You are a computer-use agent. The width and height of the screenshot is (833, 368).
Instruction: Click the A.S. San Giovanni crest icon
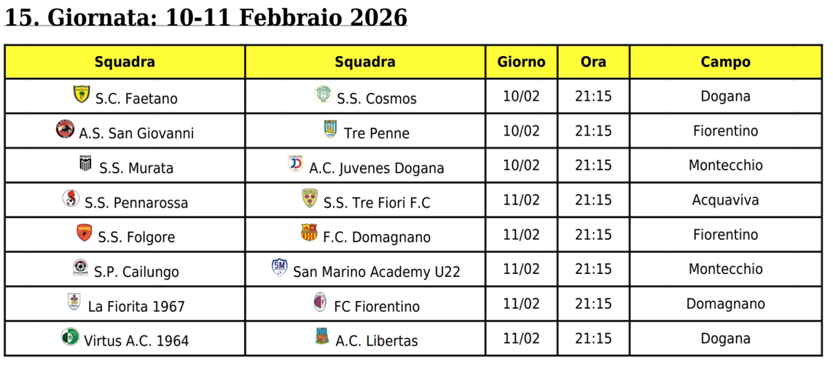66,130
